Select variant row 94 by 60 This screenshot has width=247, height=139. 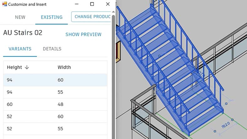click(55, 80)
